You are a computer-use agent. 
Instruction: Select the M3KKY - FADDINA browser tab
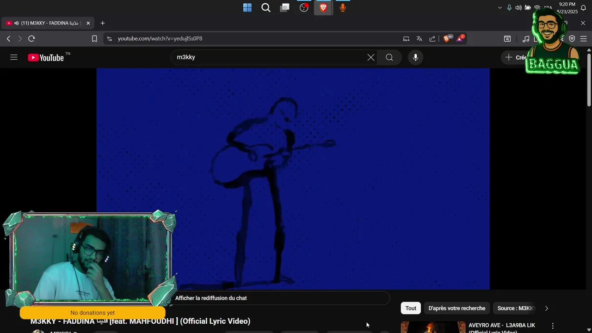click(48, 23)
